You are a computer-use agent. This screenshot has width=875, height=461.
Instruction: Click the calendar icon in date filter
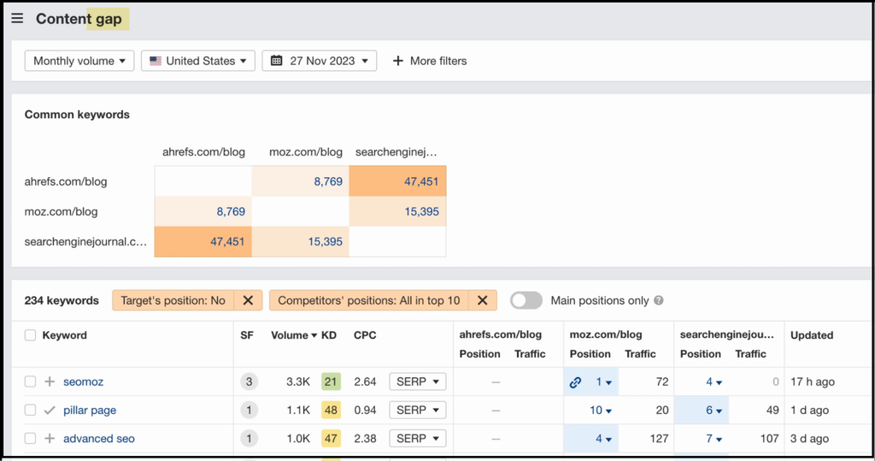[x=276, y=61]
